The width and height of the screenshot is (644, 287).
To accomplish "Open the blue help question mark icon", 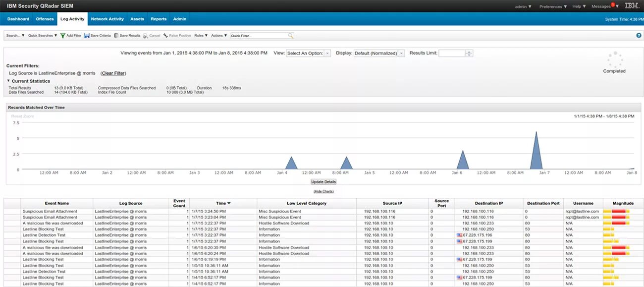I will [639, 36].
